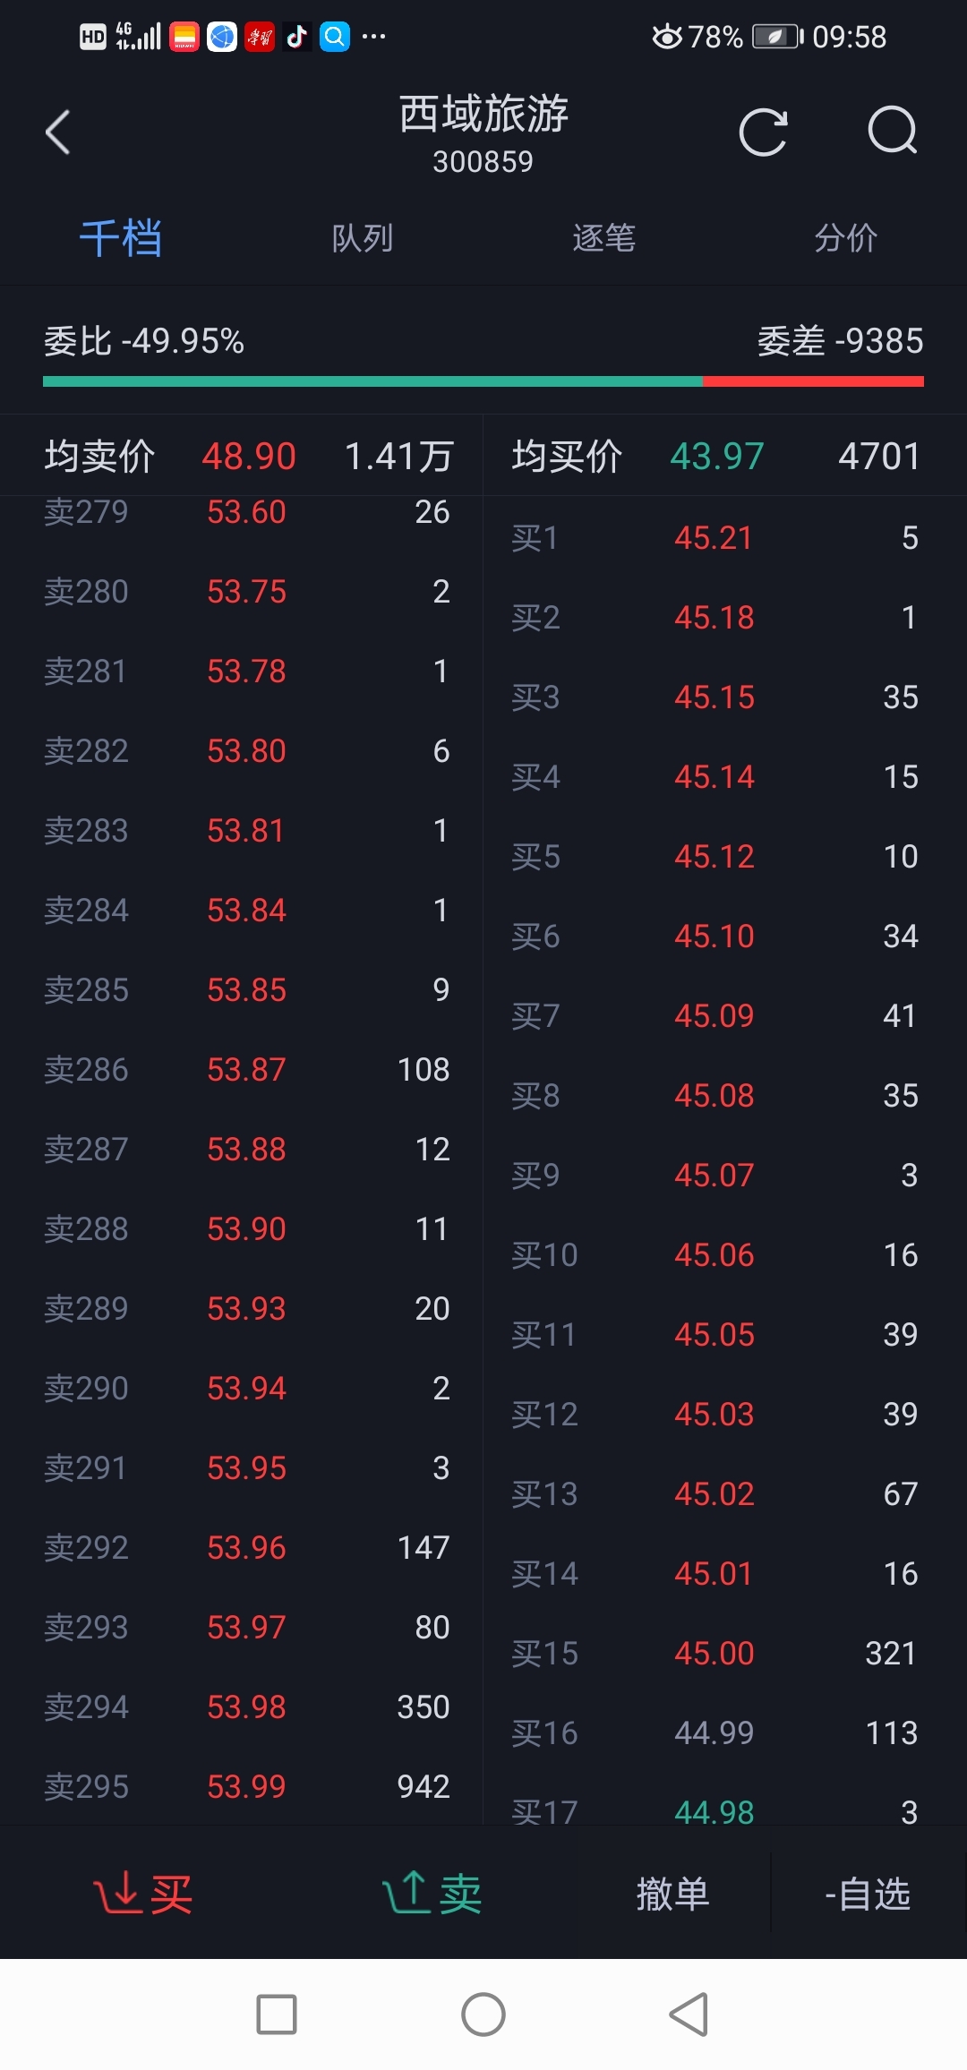The image size is (967, 2070).
Task: Tap the battery indicator in status bar
Action: click(775, 37)
